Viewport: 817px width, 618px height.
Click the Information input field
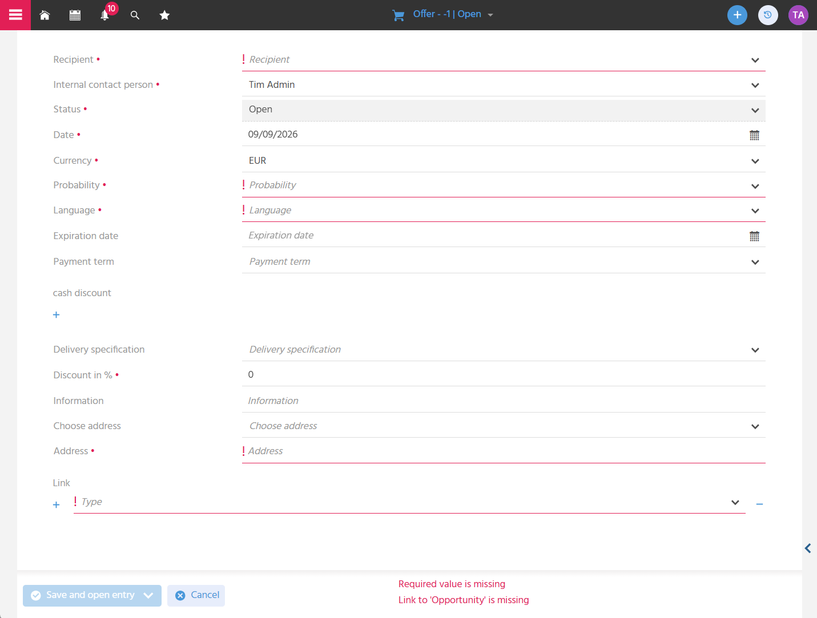click(504, 401)
